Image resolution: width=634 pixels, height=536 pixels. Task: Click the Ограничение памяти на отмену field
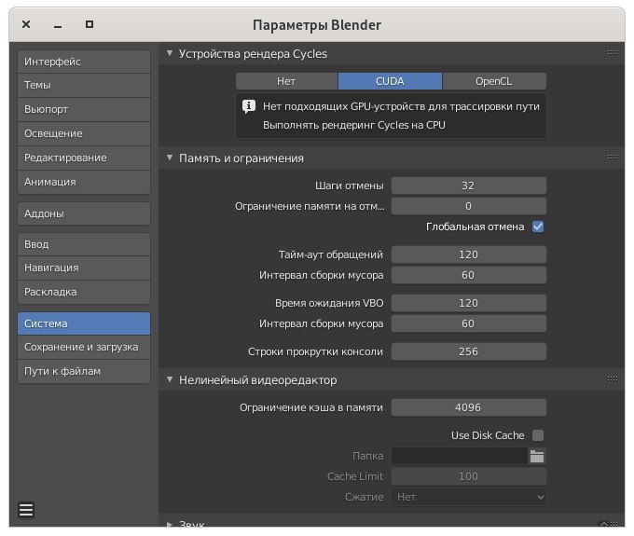pyautogui.click(x=469, y=206)
